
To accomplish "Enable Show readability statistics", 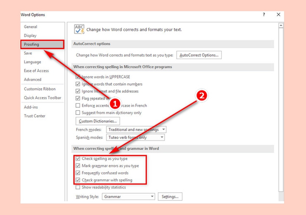I will [x=78, y=187].
